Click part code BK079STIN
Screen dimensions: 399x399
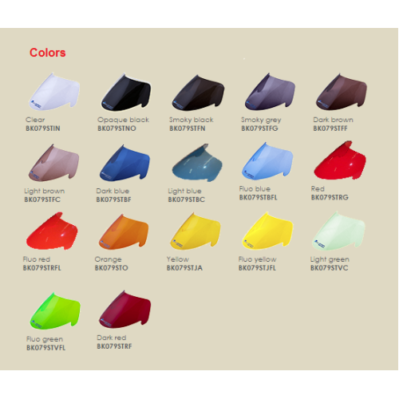pos(43,128)
